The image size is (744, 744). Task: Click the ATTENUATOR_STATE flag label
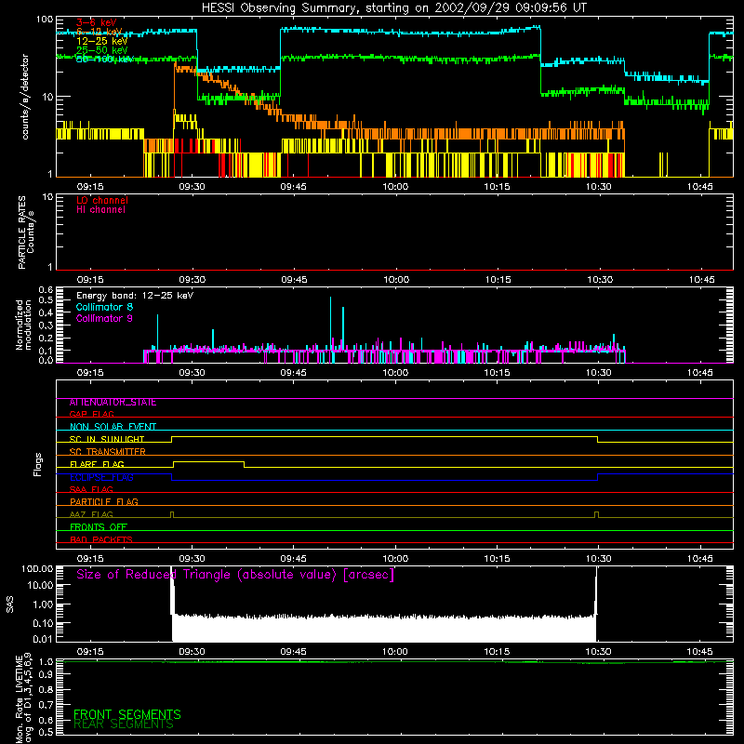pyautogui.click(x=113, y=403)
